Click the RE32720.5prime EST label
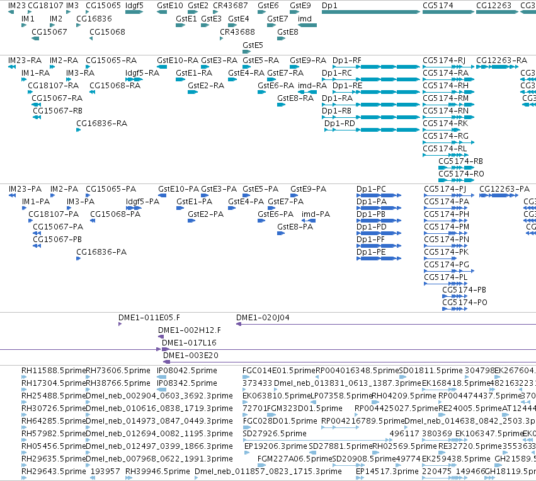Viewport: 536px width, 481px height. coord(470,446)
